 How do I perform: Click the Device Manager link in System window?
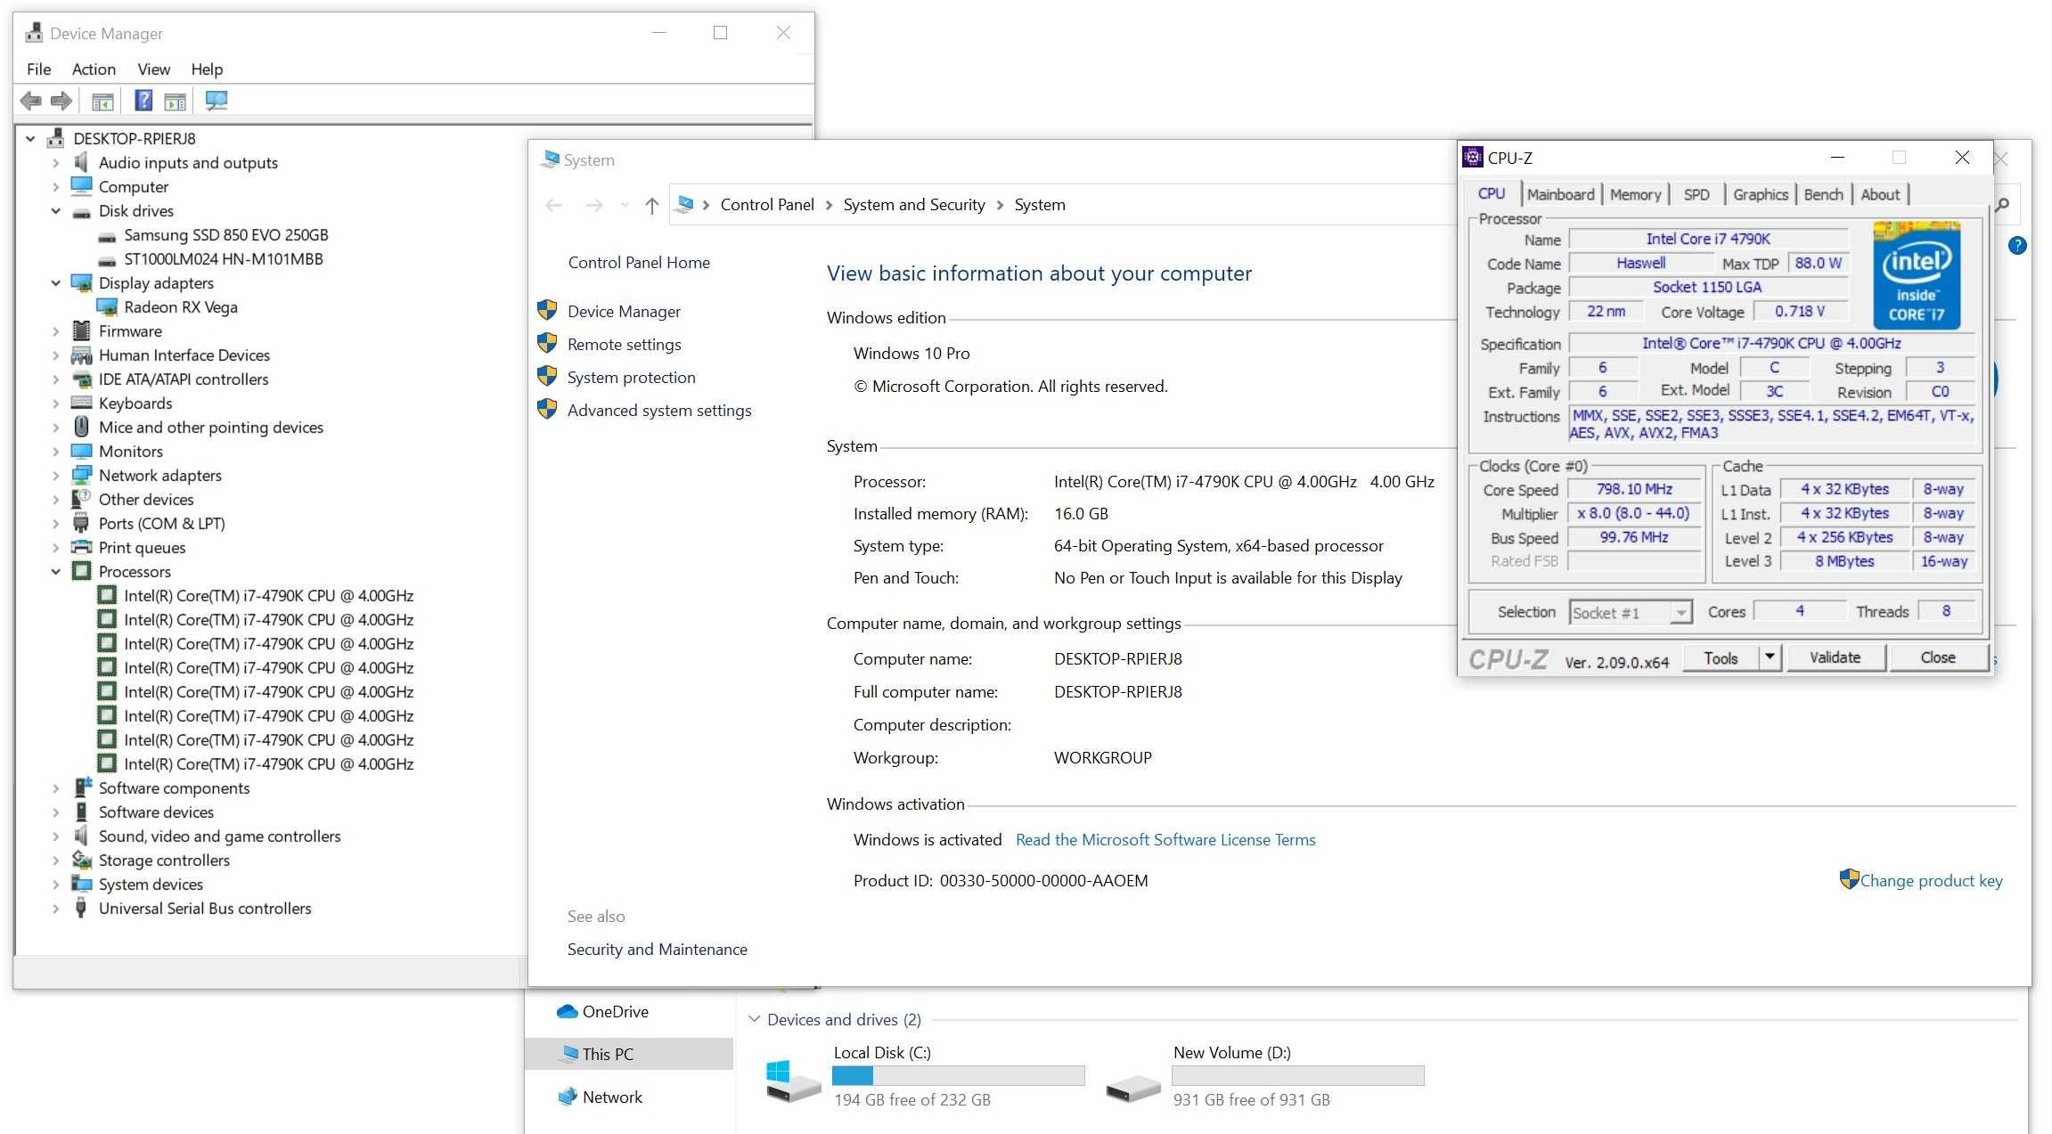click(624, 312)
